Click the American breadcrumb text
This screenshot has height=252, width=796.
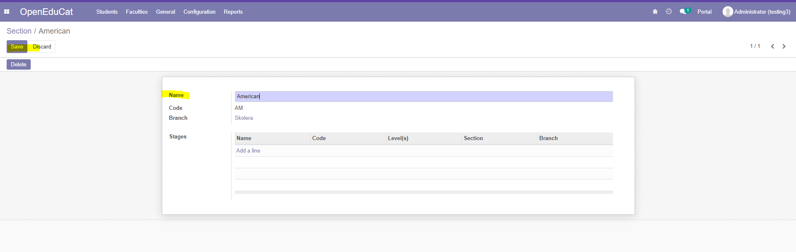54,31
